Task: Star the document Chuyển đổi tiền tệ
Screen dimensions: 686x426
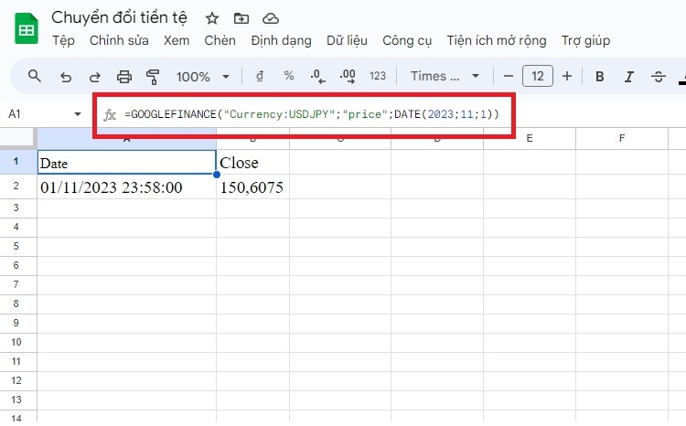Action: click(212, 18)
